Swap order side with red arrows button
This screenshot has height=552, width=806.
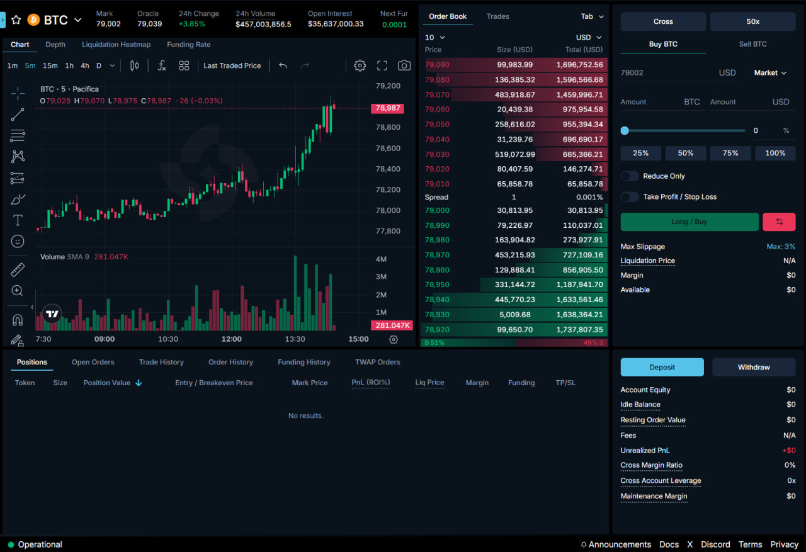point(779,222)
